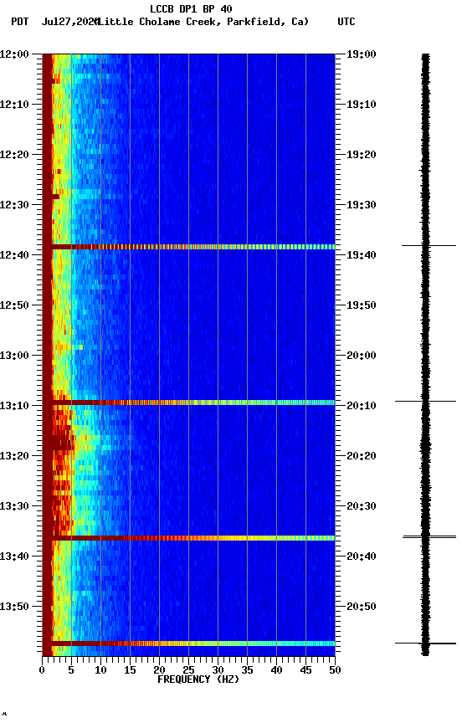Image resolution: width=462 pixels, height=723 pixels.
Task: Click the 13:20 PDT time label
Action: [14, 456]
